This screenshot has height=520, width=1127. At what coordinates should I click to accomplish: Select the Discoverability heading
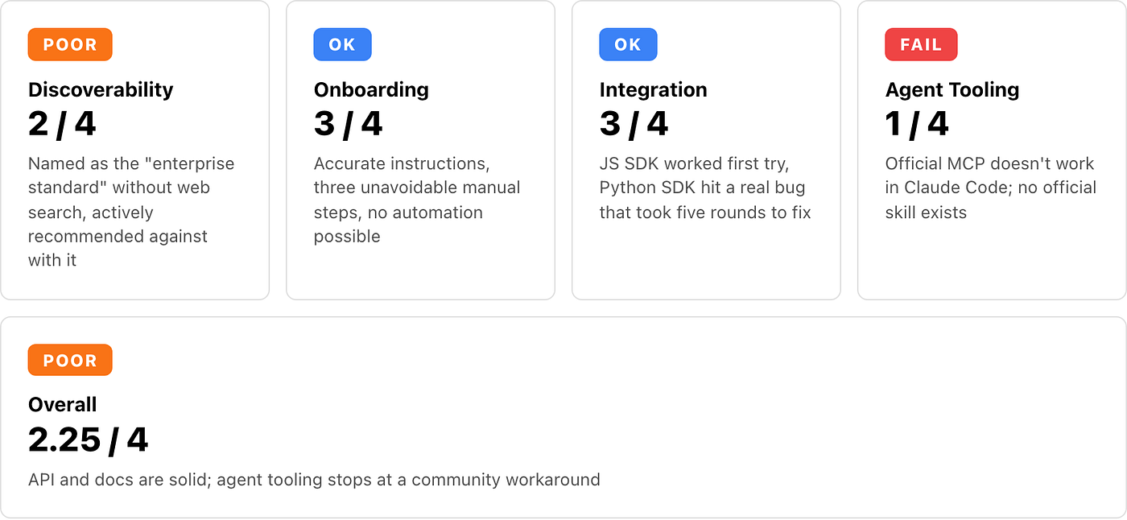click(101, 89)
